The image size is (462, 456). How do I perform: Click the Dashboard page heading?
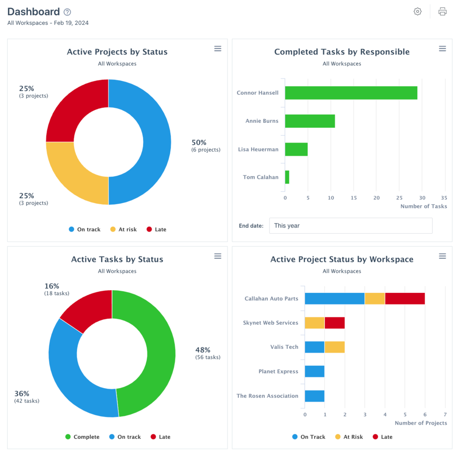click(34, 12)
